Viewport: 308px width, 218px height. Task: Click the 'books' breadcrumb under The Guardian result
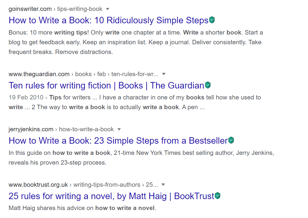click(x=83, y=74)
